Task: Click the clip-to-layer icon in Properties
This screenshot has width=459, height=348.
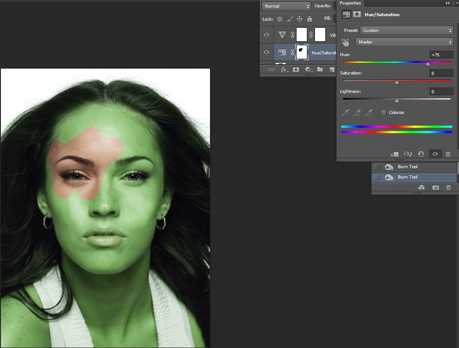Action: point(394,154)
